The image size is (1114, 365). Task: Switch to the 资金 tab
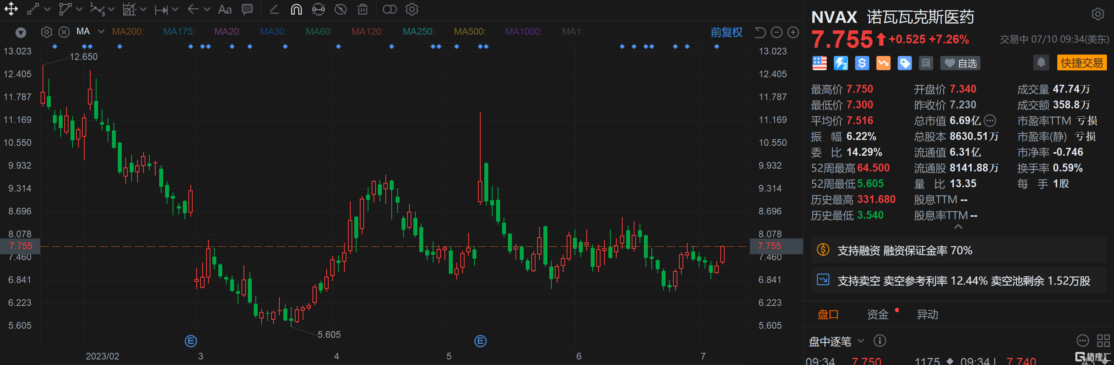[878, 315]
